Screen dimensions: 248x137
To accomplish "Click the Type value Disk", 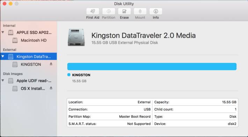I will point(233,117).
